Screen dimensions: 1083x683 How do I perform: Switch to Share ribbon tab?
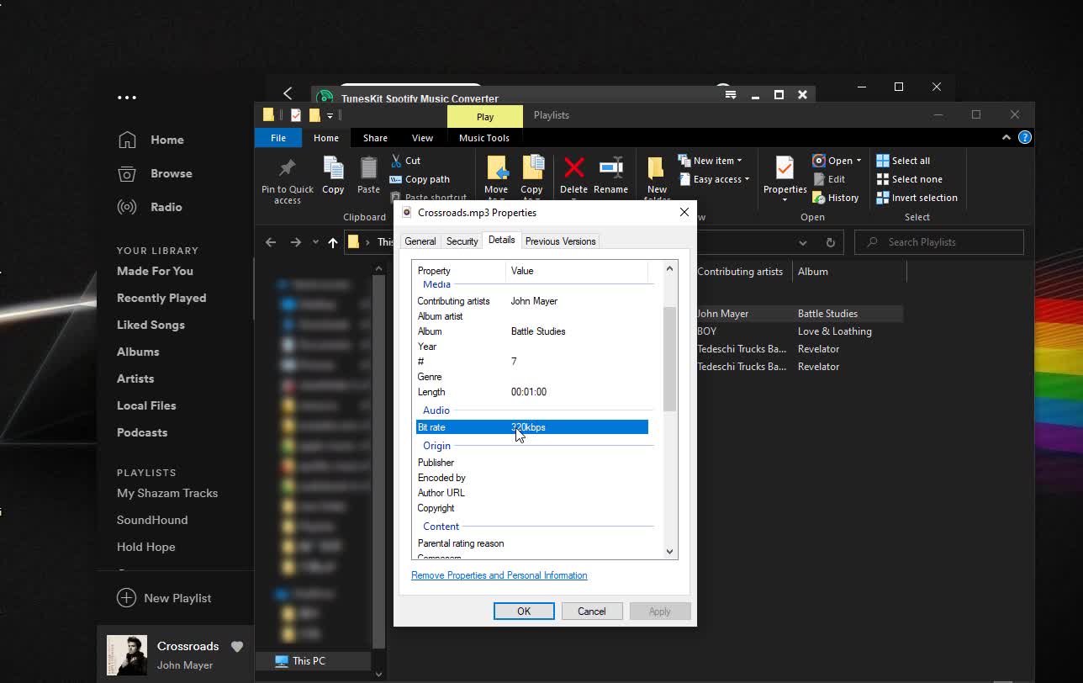click(x=375, y=138)
